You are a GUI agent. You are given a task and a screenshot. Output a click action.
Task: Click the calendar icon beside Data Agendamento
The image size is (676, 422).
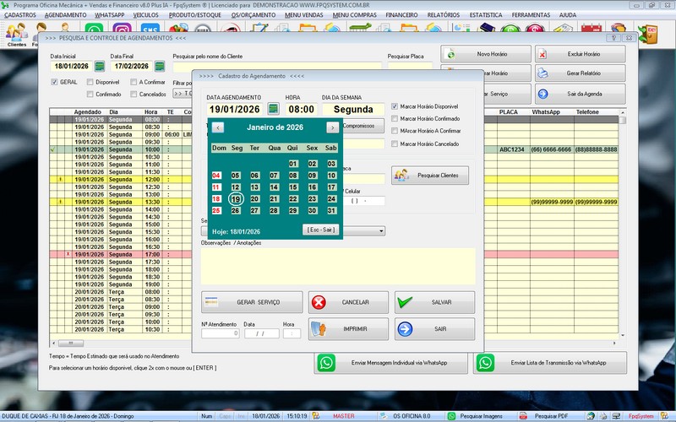(273, 109)
